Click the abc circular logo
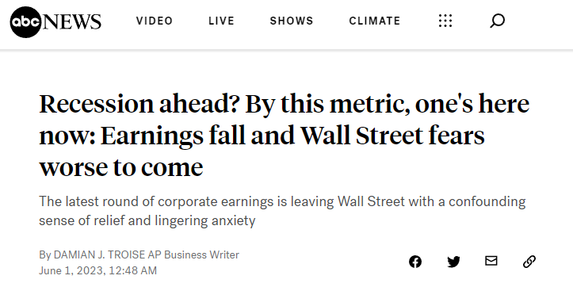The image size is (573, 287). [25, 22]
